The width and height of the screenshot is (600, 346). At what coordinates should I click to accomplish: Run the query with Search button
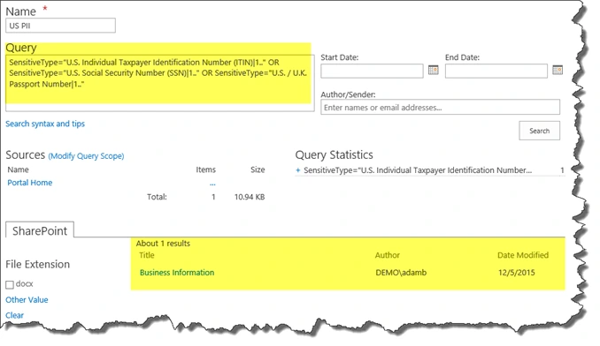coord(540,131)
